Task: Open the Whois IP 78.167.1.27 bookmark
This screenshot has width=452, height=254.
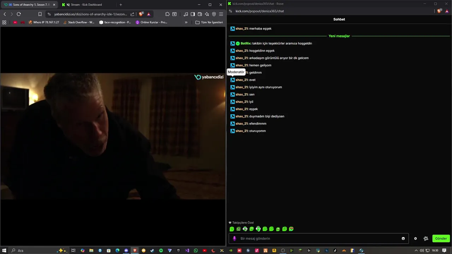Action: (44, 22)
